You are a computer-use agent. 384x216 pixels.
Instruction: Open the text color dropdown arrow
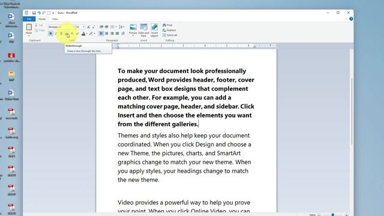pos(87,34)
